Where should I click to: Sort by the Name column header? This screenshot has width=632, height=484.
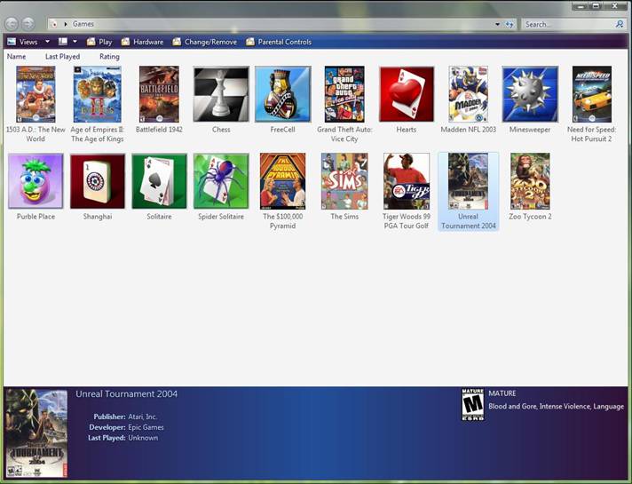16,57
